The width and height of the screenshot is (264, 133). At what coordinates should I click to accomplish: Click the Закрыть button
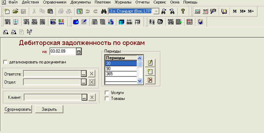[49, 109]
